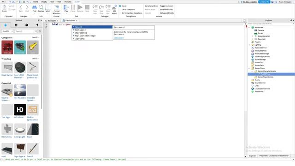Image resolution: width=295 pixels, height=166 pixels.
Task: Click See All next to Categories
Action: point(35,37)
